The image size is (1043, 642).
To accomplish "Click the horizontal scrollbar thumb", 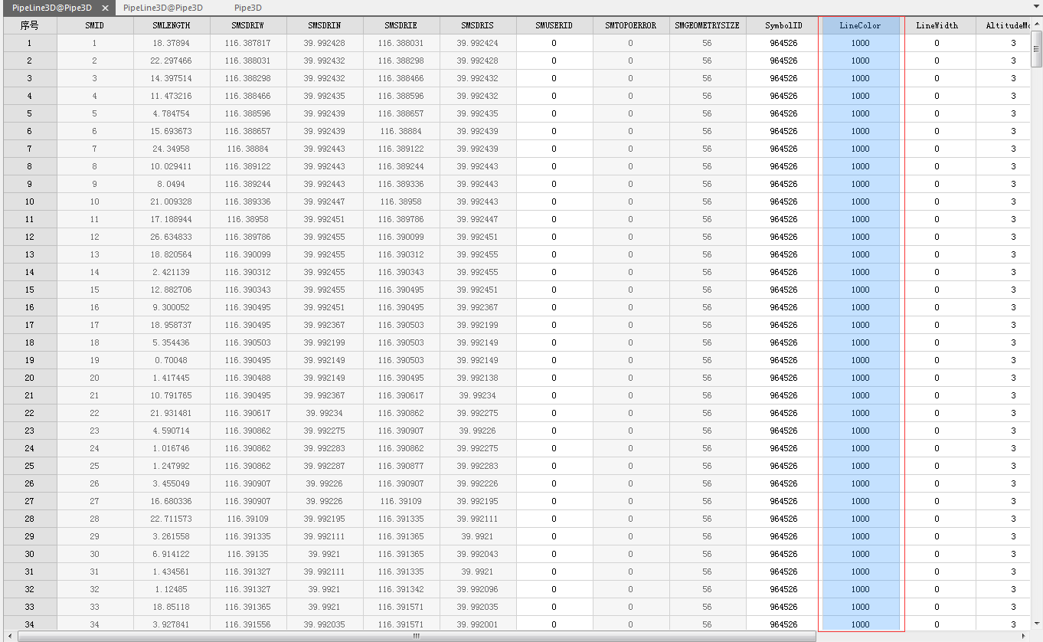I will (x=417, y=636).
